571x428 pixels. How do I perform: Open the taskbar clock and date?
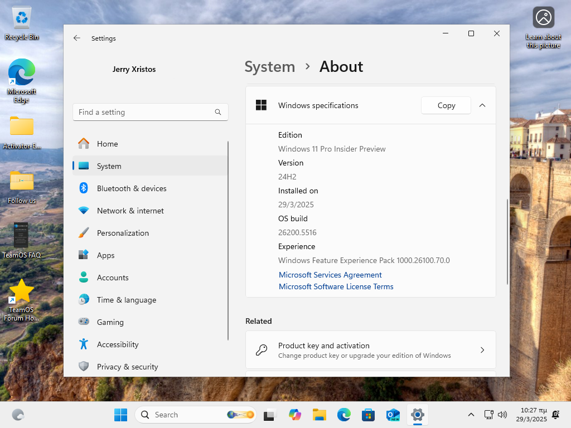(x=531, y=415)
